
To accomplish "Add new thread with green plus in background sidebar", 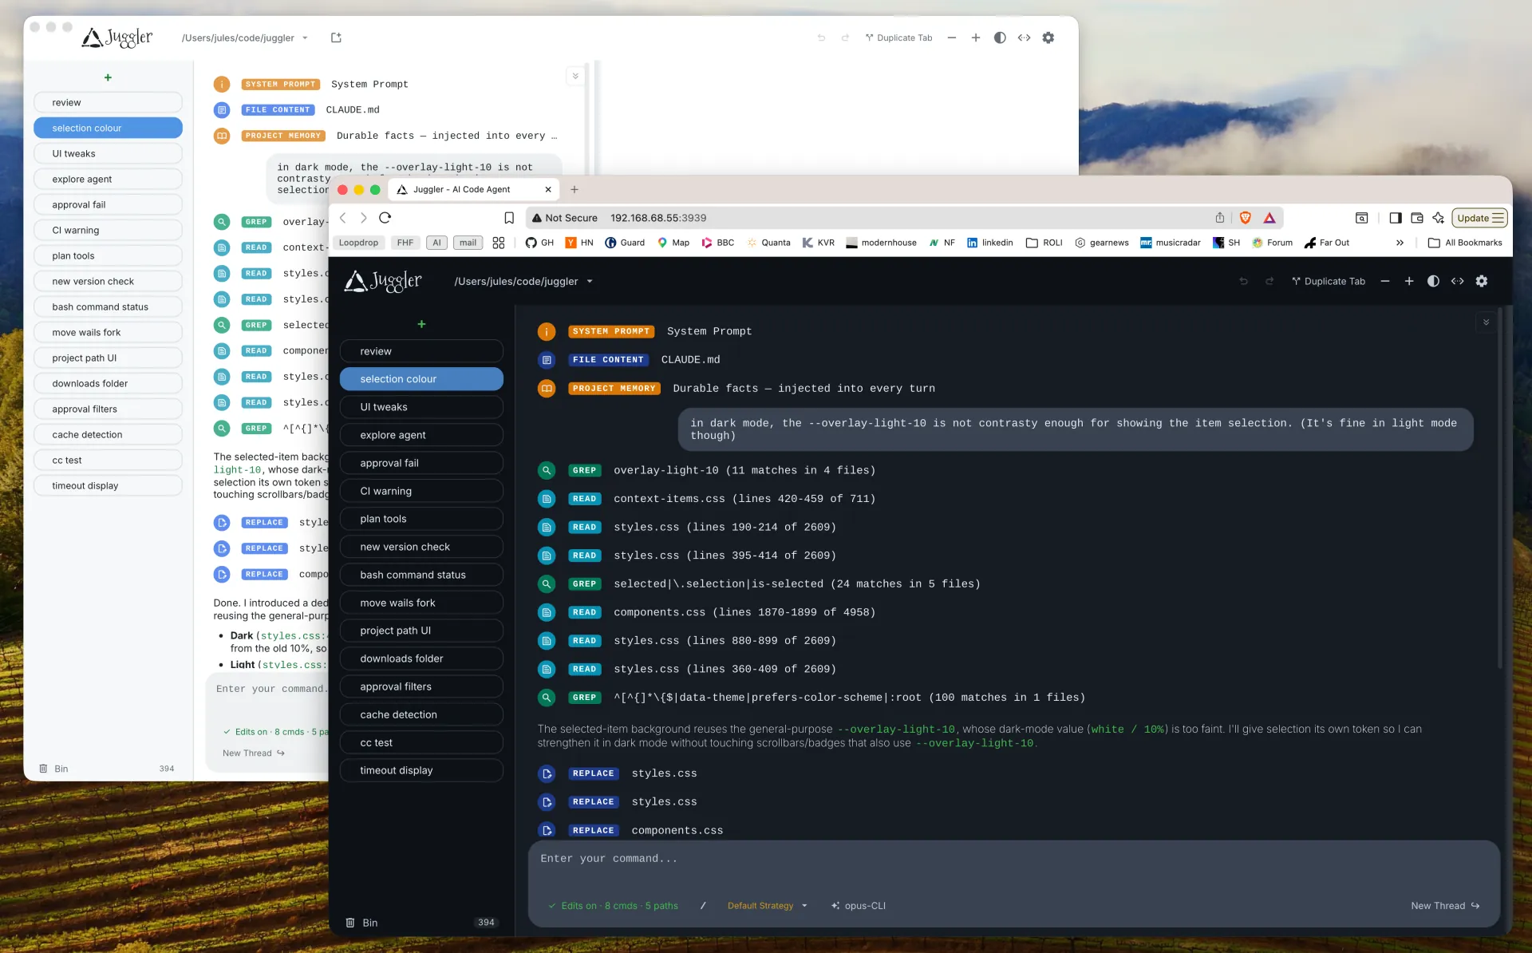I will 108,77.
